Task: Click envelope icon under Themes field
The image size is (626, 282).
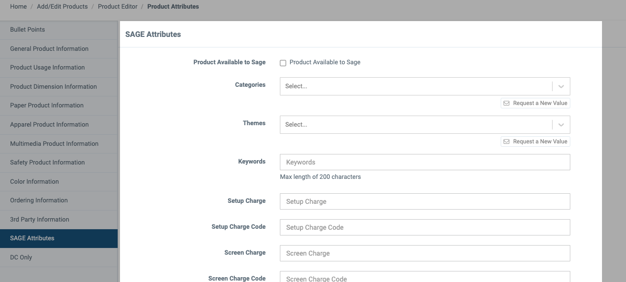Action: 506,141
